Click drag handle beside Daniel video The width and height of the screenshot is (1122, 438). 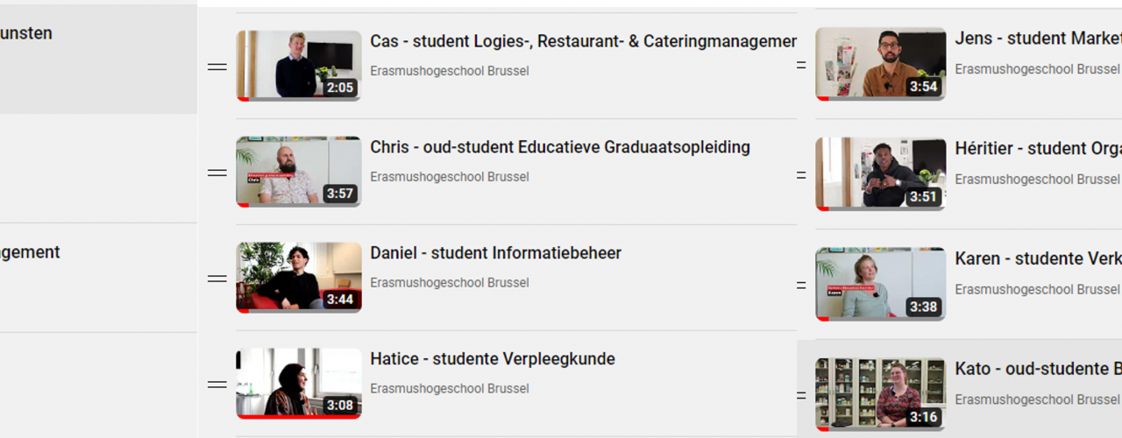(x=217, y=279)
